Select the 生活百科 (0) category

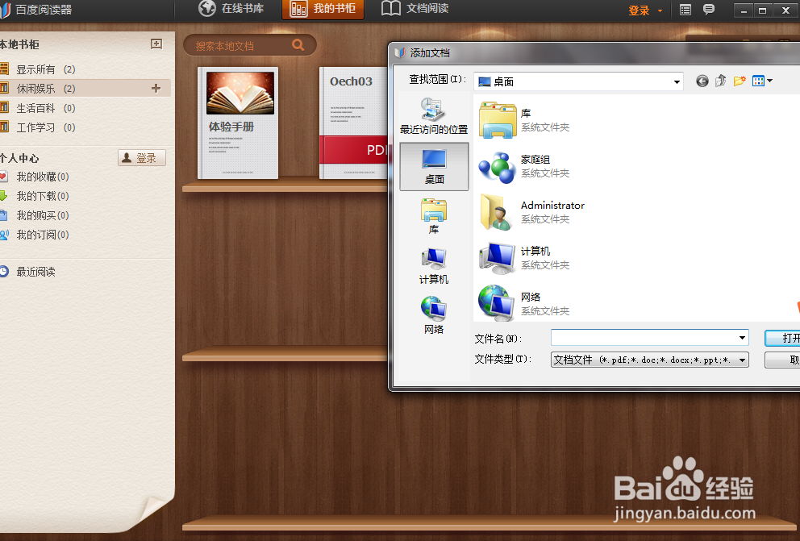click(84, 108)
